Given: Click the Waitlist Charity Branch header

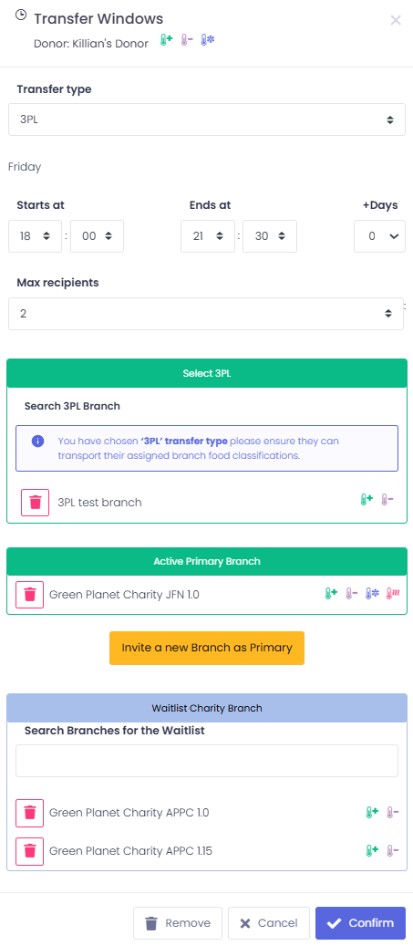Looking at the screenshot, I should [207, 708].
